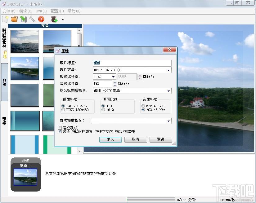The image size is (256, 203).
Task: Open the 帮助(H) menu
Action: click(74, 11)
